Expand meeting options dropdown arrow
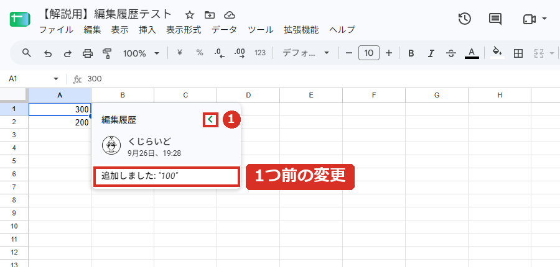This screenshot has width=560, height=267. 544,19
